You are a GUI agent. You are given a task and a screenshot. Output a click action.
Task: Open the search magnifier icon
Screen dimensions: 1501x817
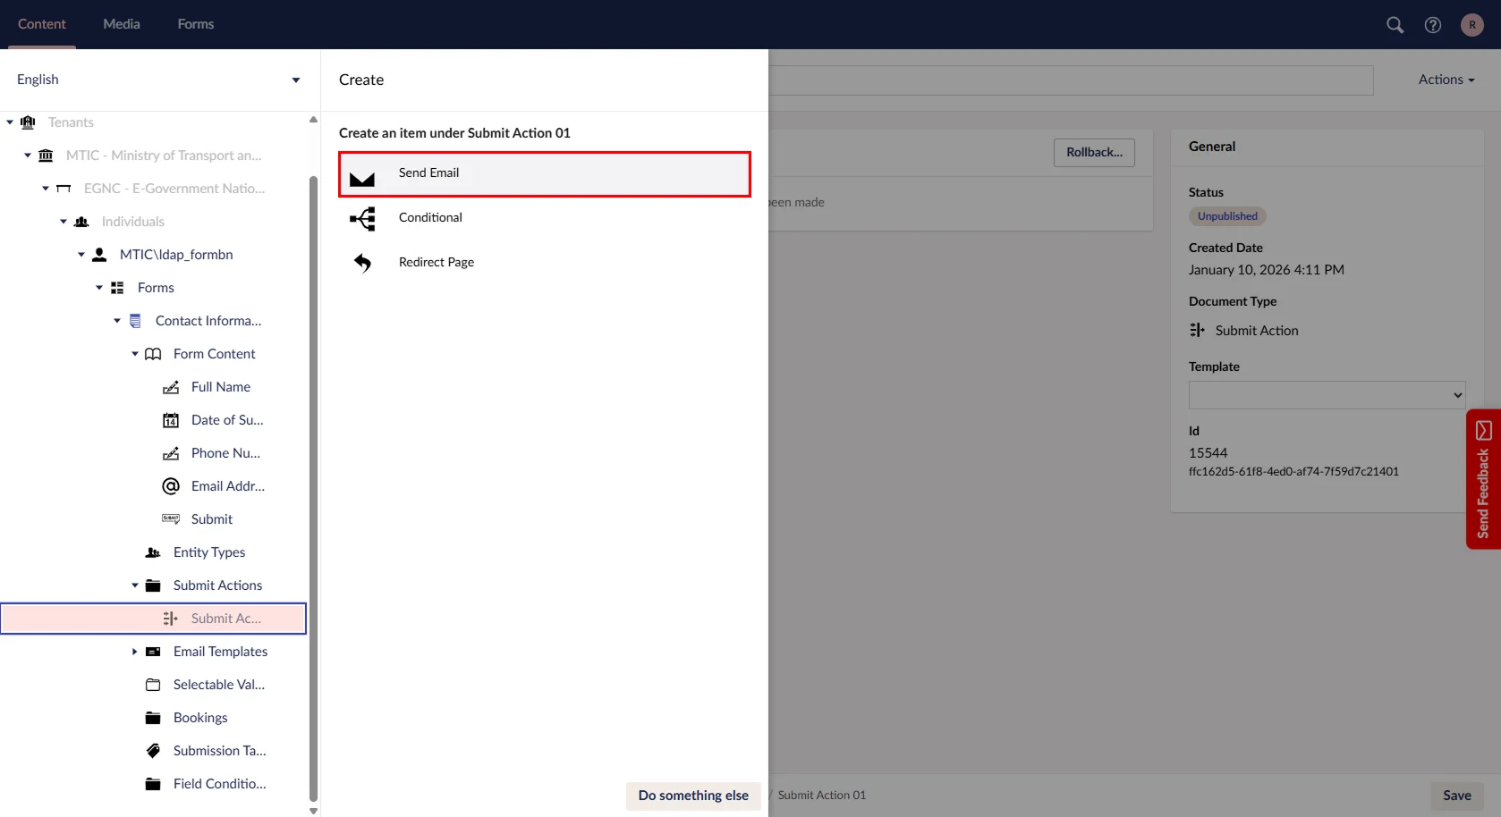(x=1395, y=25)
